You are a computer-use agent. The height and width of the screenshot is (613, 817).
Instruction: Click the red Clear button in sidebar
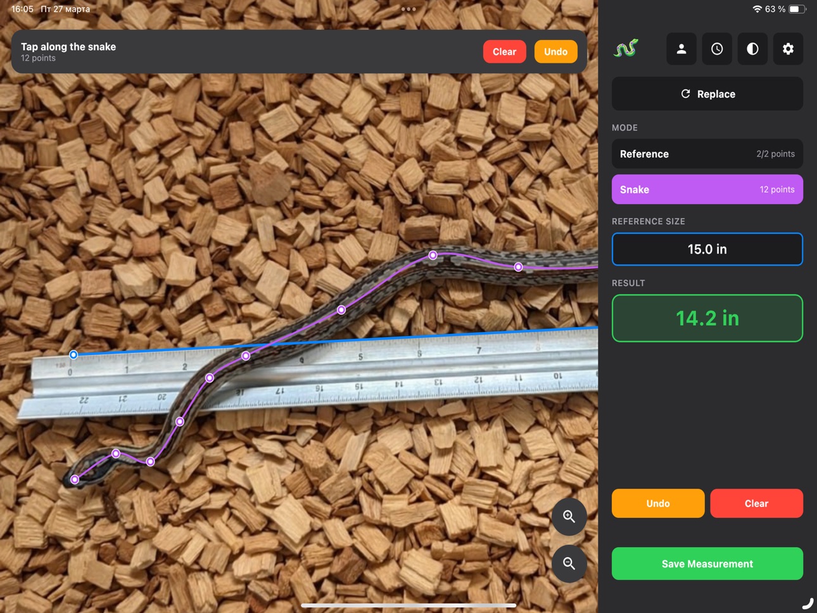coord(757,503)
